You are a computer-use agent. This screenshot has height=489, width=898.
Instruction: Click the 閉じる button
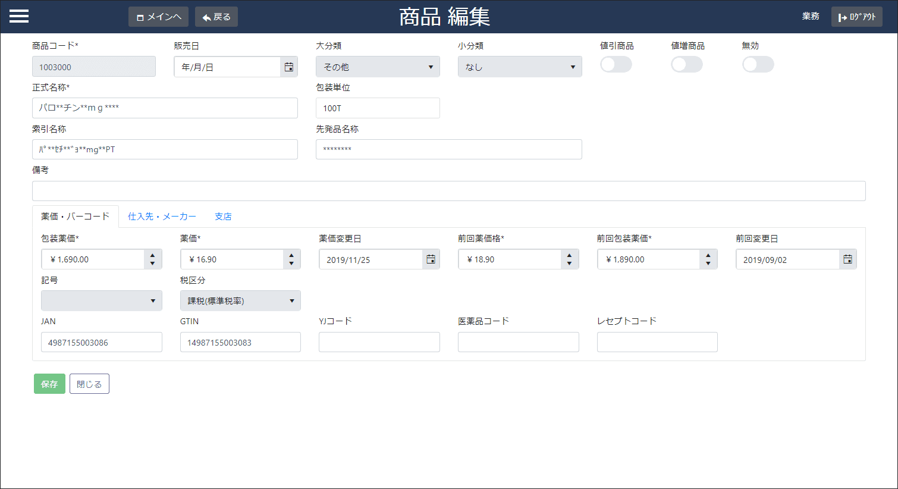pos(89,384)
